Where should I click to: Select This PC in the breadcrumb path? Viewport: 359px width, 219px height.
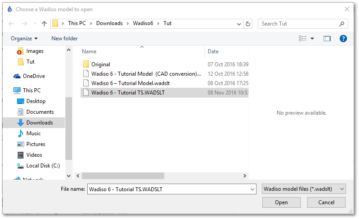point(77,23)
